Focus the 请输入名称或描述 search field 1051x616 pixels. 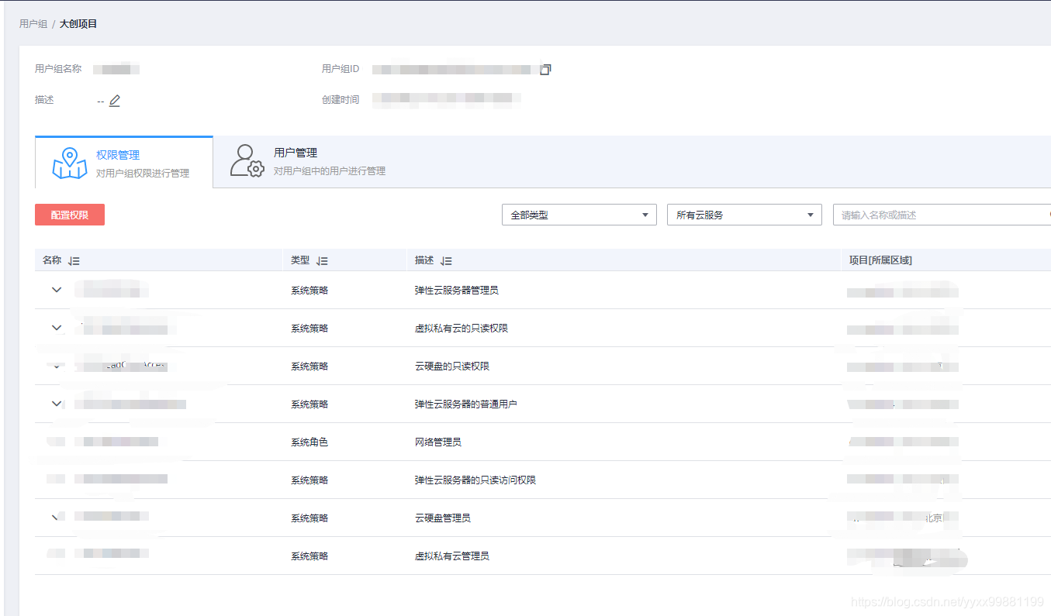942,215
